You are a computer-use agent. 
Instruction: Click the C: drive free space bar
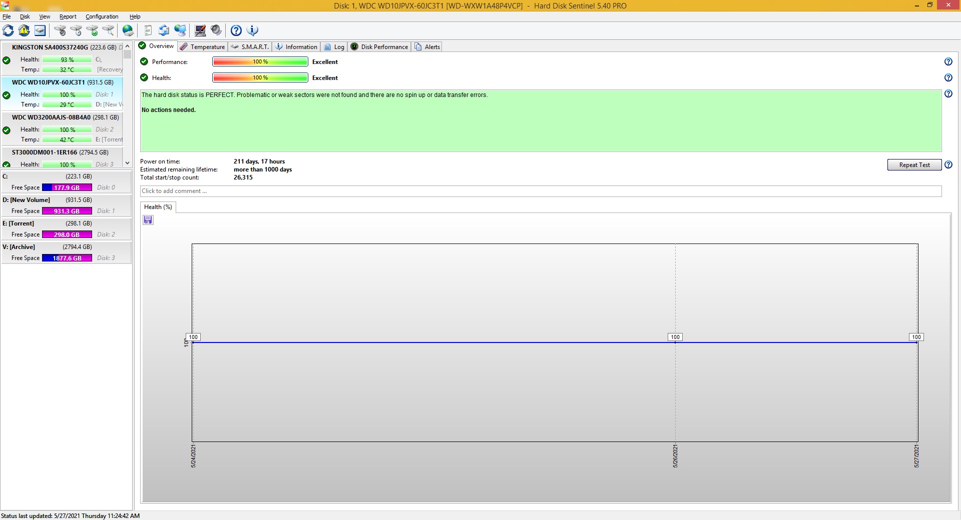coord(67,187)
